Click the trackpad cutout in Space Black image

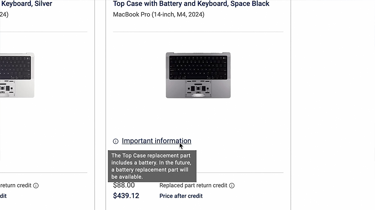point(198,89)
